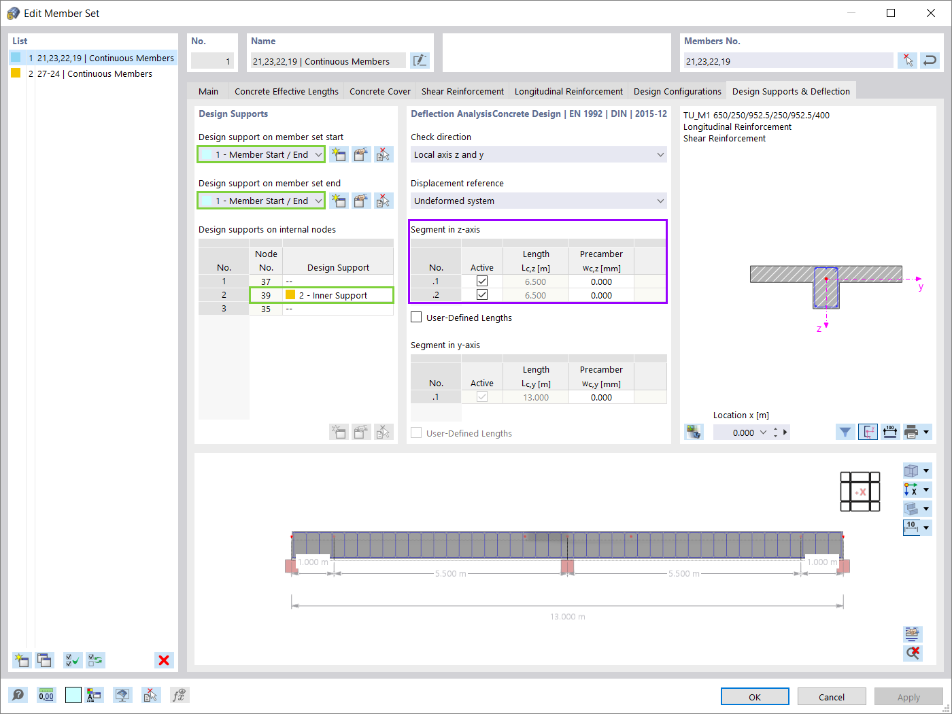
Task: Delete all member sets with red X icon
Action: (163, 660)
